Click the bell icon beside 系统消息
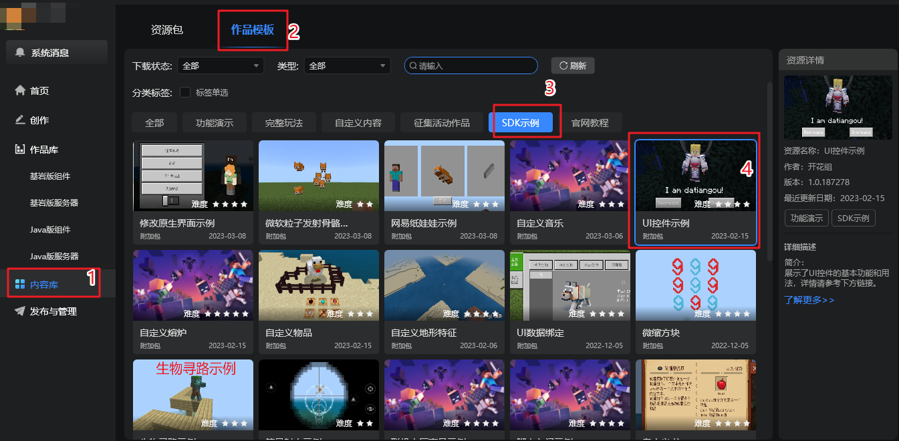The image size is (899, 441). pyautogui.click(x=21, y=53)
